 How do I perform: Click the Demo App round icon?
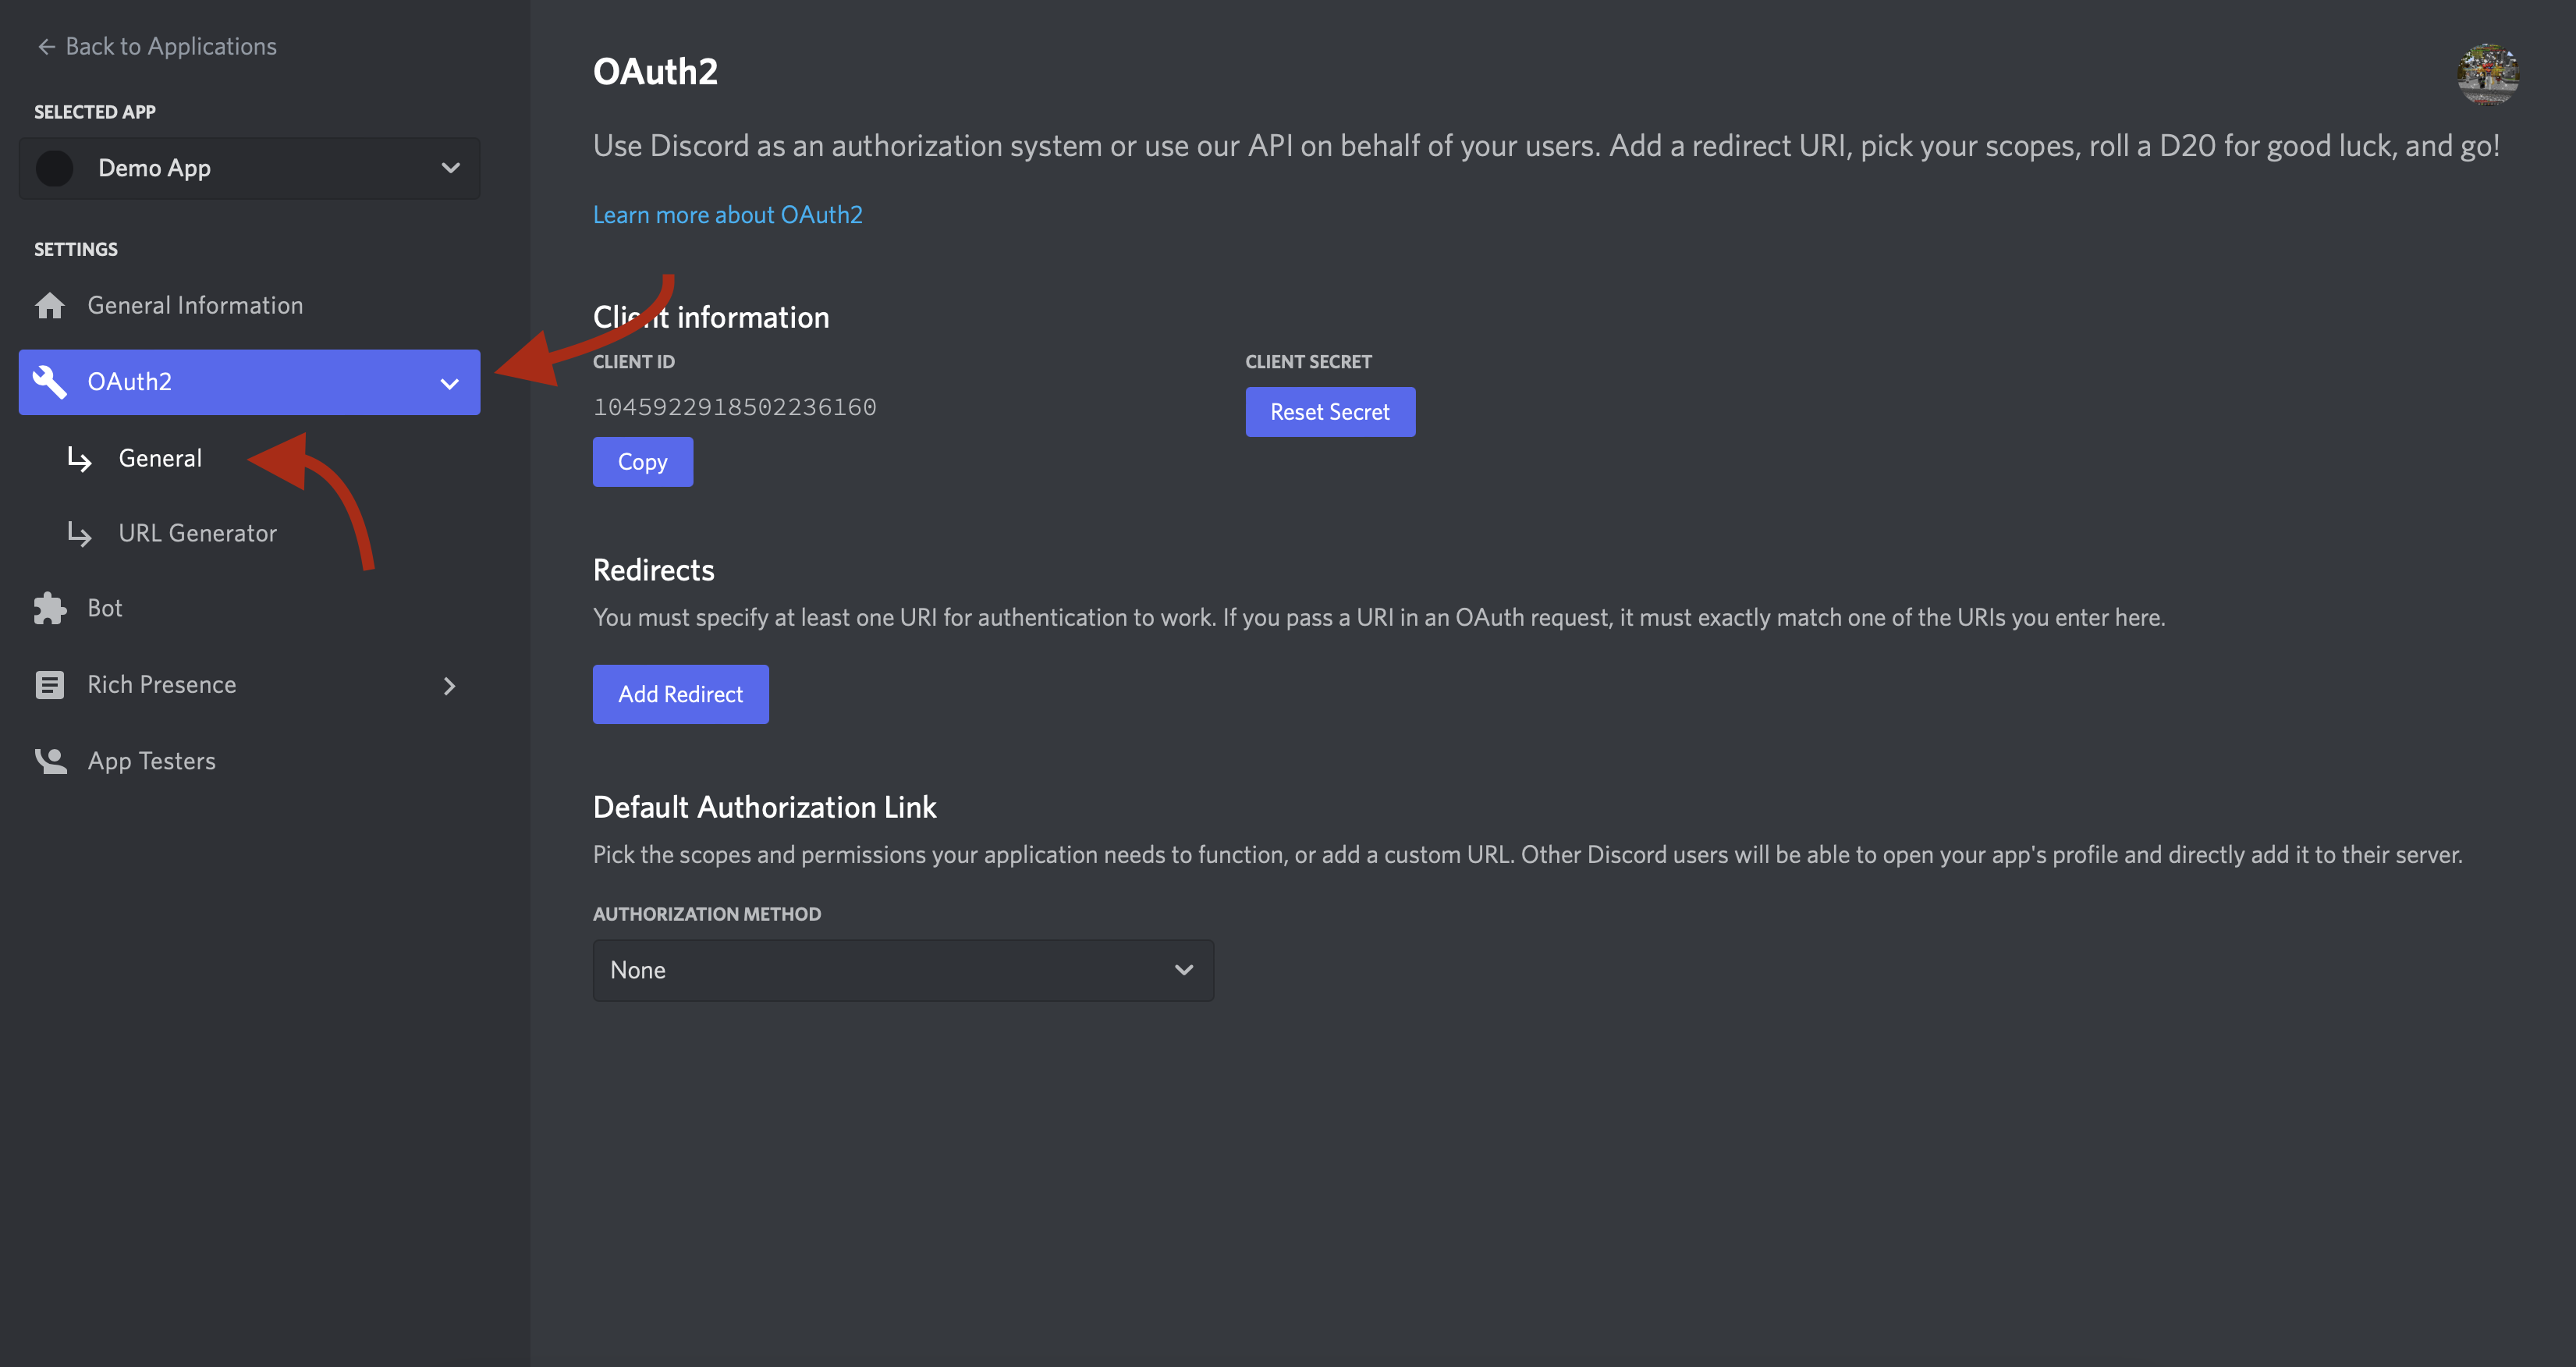click(55, 168)
